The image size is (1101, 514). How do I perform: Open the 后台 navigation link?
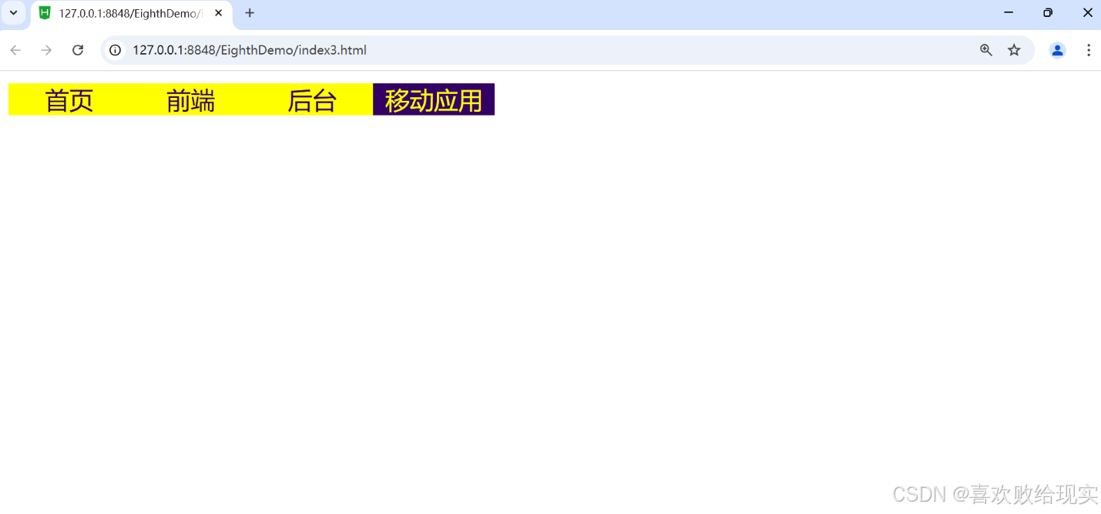pyautogui.click(x=312, y=100)
